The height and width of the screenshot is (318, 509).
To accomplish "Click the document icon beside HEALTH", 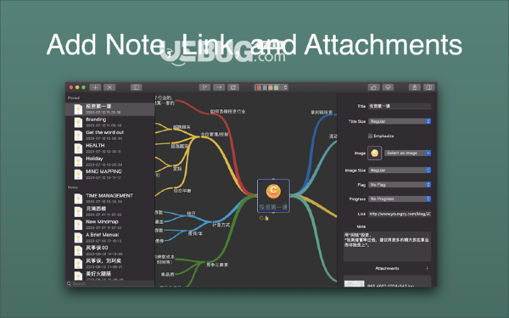I will (78, 148).
